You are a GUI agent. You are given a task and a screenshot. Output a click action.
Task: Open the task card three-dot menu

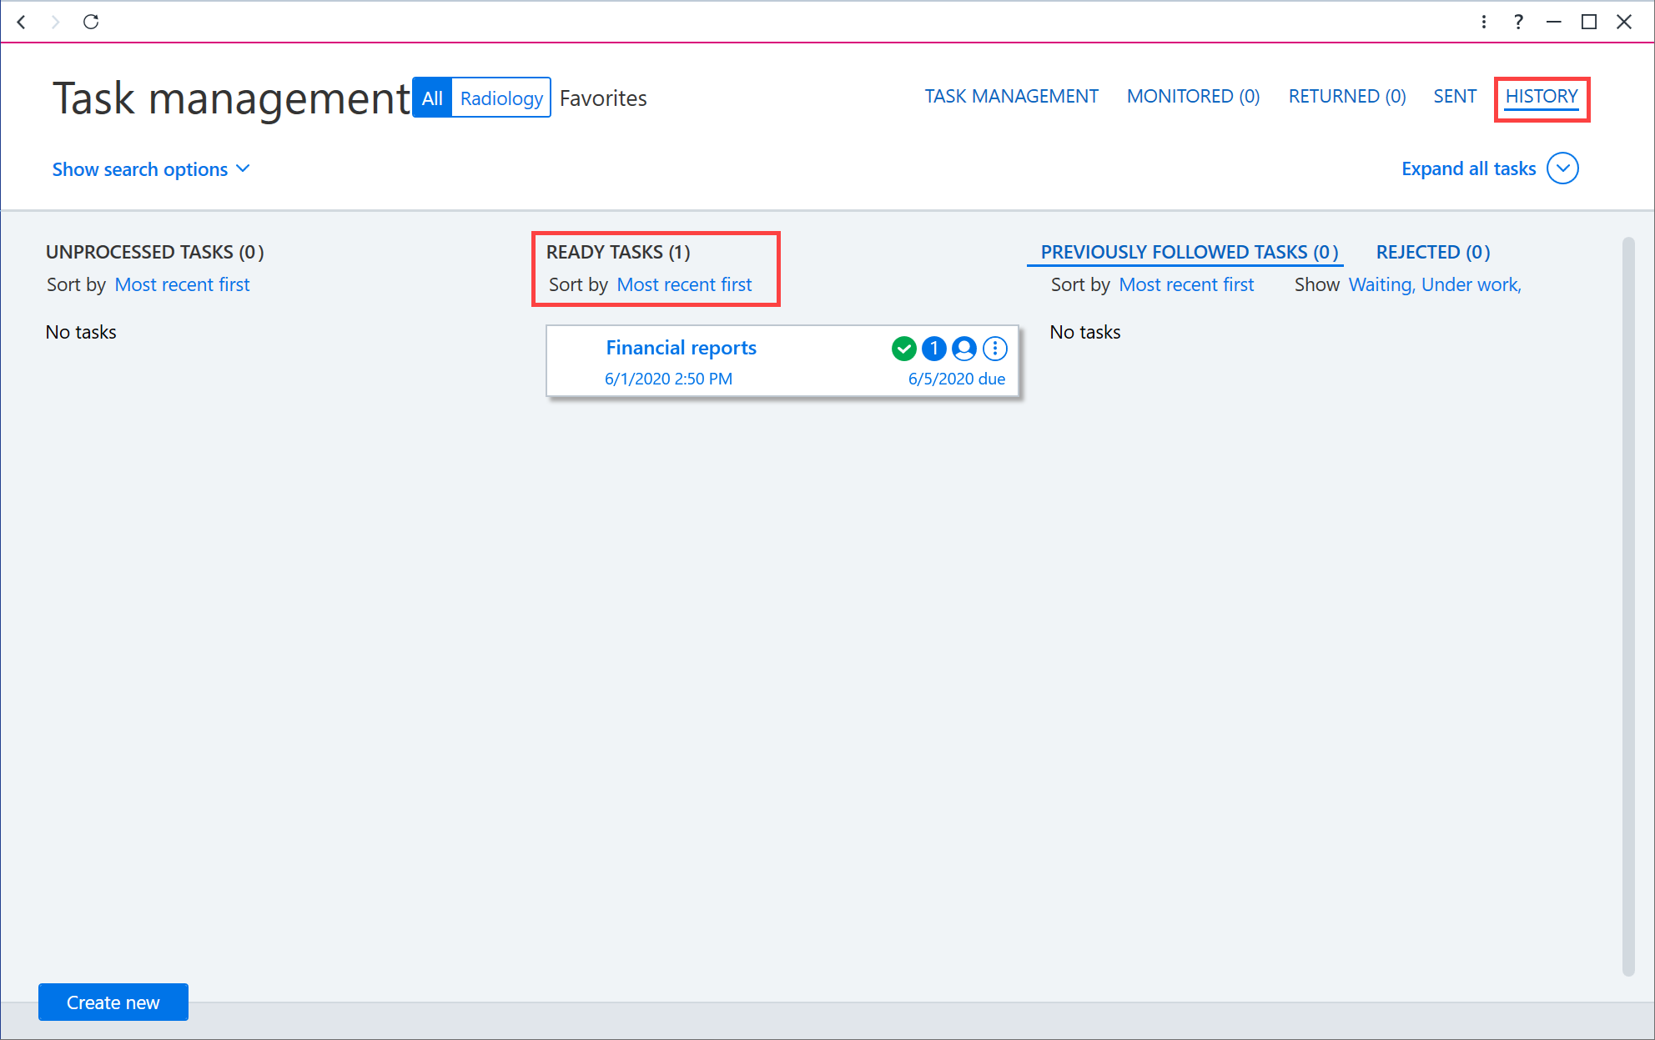pyautogui.click(x=995, y=349)
